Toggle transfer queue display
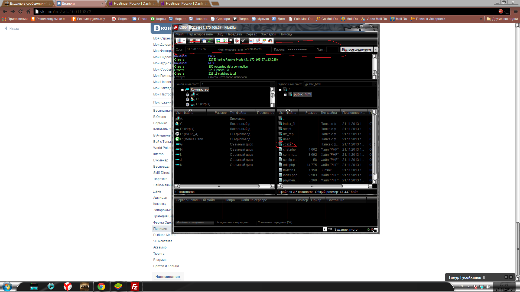 [x=210, y=41]
